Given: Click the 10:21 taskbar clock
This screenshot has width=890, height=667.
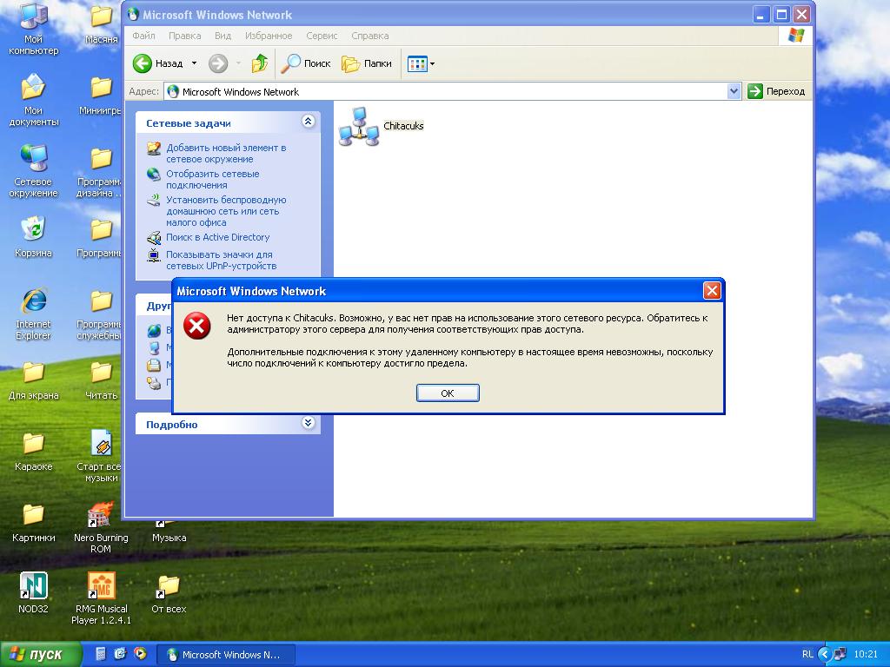Looking at the screenshot, I should [866, 655].
